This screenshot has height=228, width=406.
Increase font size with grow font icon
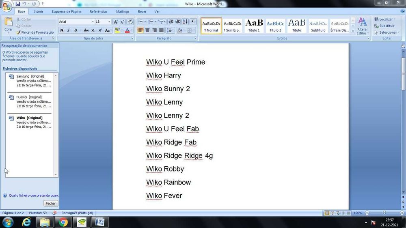click(x=116, y=22)
